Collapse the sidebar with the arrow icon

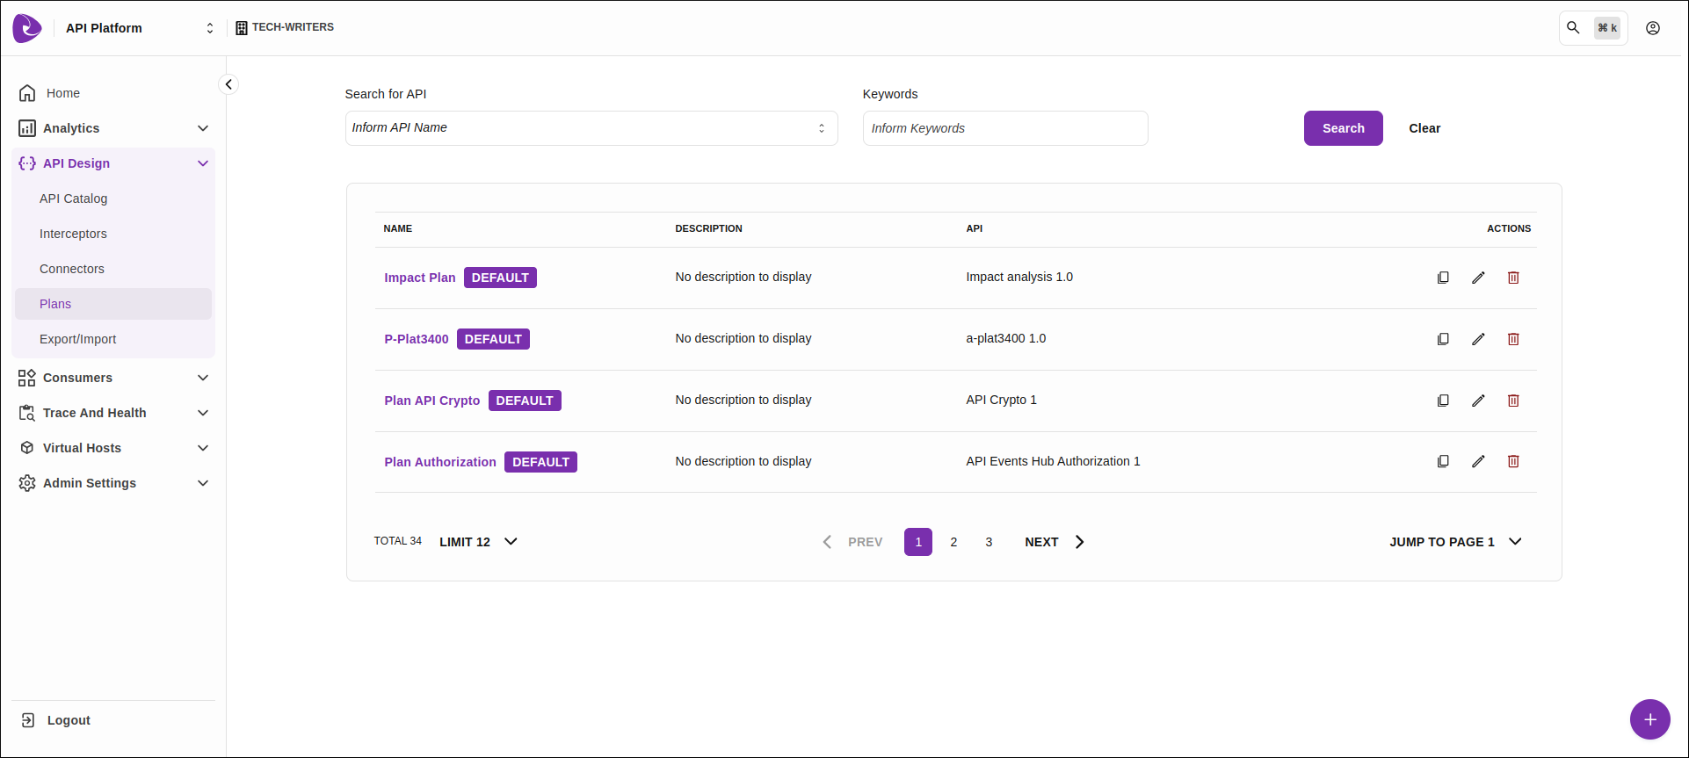pyautogui.click(x=228, y=84)
